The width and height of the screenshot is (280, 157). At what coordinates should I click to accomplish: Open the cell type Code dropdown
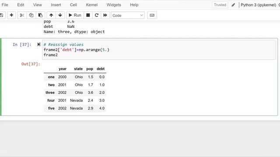128,16
